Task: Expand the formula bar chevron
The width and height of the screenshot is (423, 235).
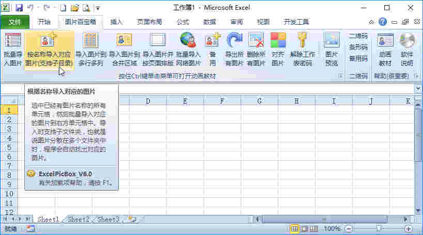Action: pos(418,88)
